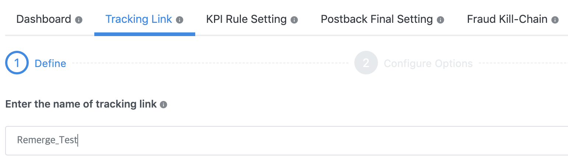
Task: Click the info icon next to Dashboard
Action: pyautogui.click(x=79, y=20)
